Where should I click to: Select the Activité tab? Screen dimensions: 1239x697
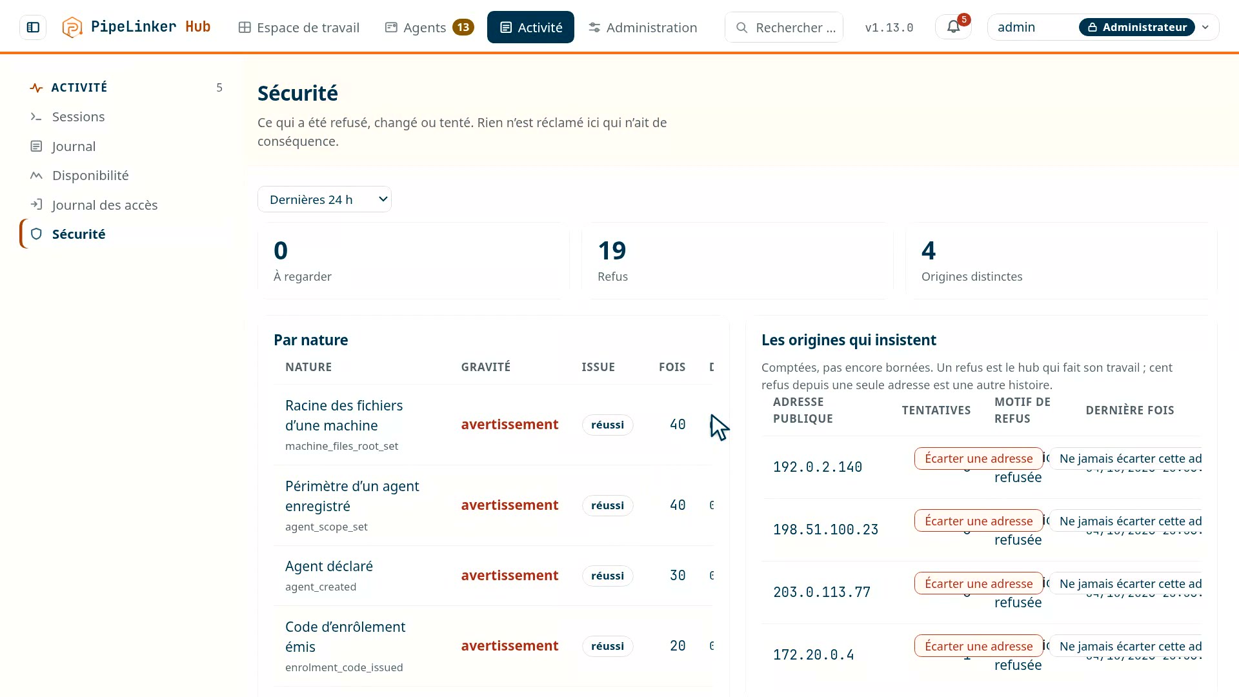click(x=530, y=28)
